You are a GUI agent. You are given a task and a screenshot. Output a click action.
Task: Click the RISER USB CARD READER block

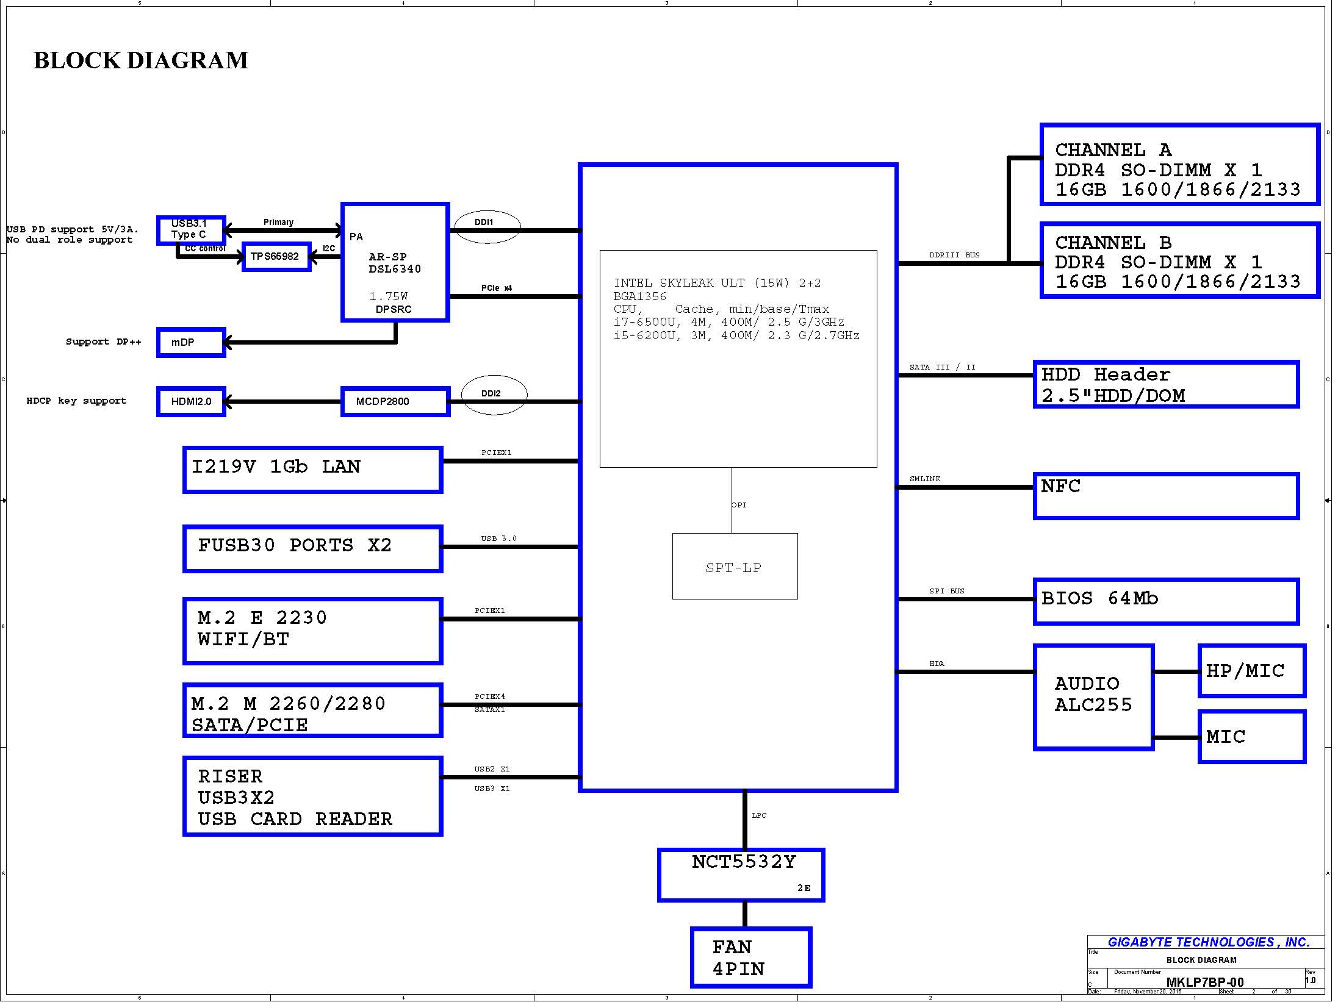point(312,796)
